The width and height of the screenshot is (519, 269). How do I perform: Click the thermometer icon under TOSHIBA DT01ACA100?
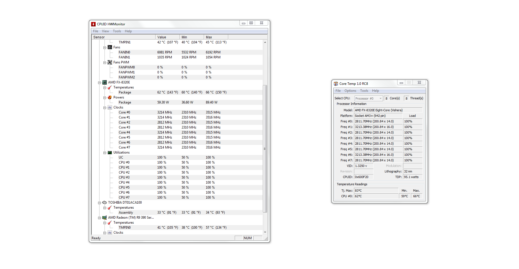(110, 208)
